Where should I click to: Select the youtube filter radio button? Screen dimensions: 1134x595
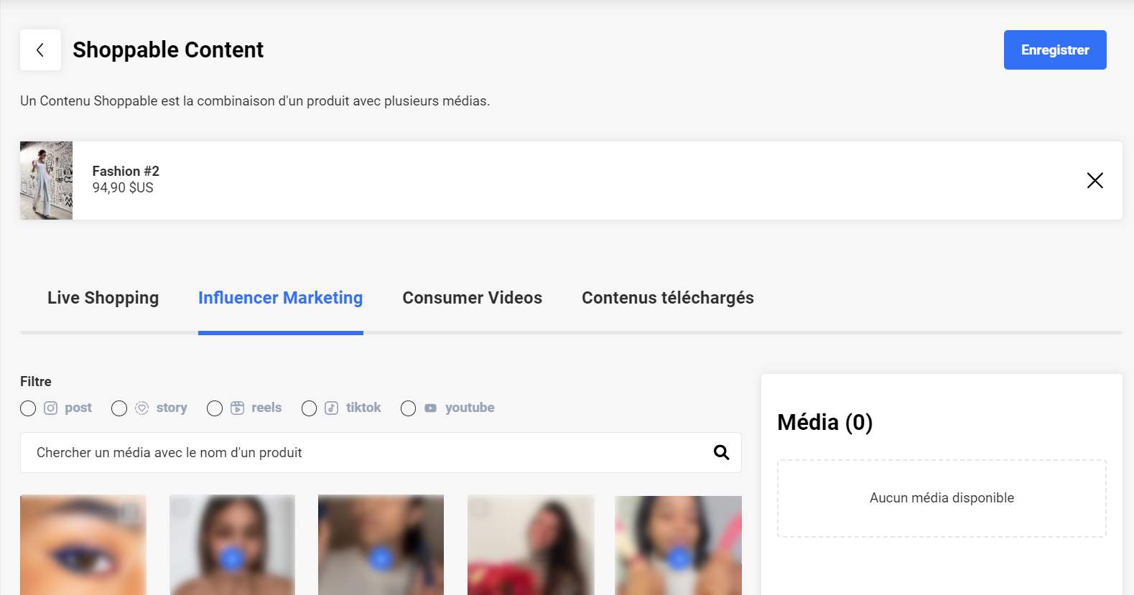tap(408, 408)
